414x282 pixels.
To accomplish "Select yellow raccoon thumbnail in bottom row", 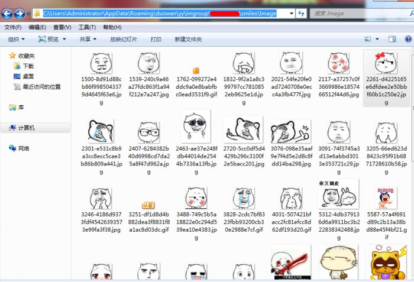I will (386, 262).
